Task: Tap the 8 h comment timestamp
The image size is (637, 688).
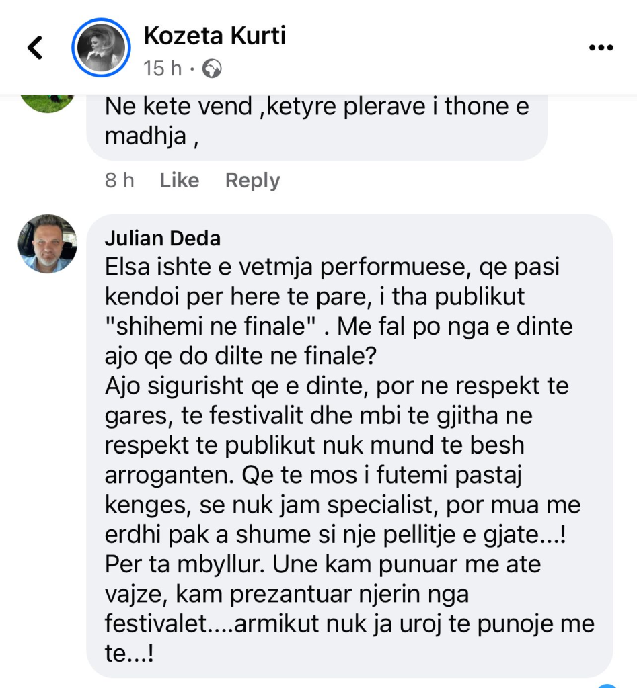Action: click(119, 181)
